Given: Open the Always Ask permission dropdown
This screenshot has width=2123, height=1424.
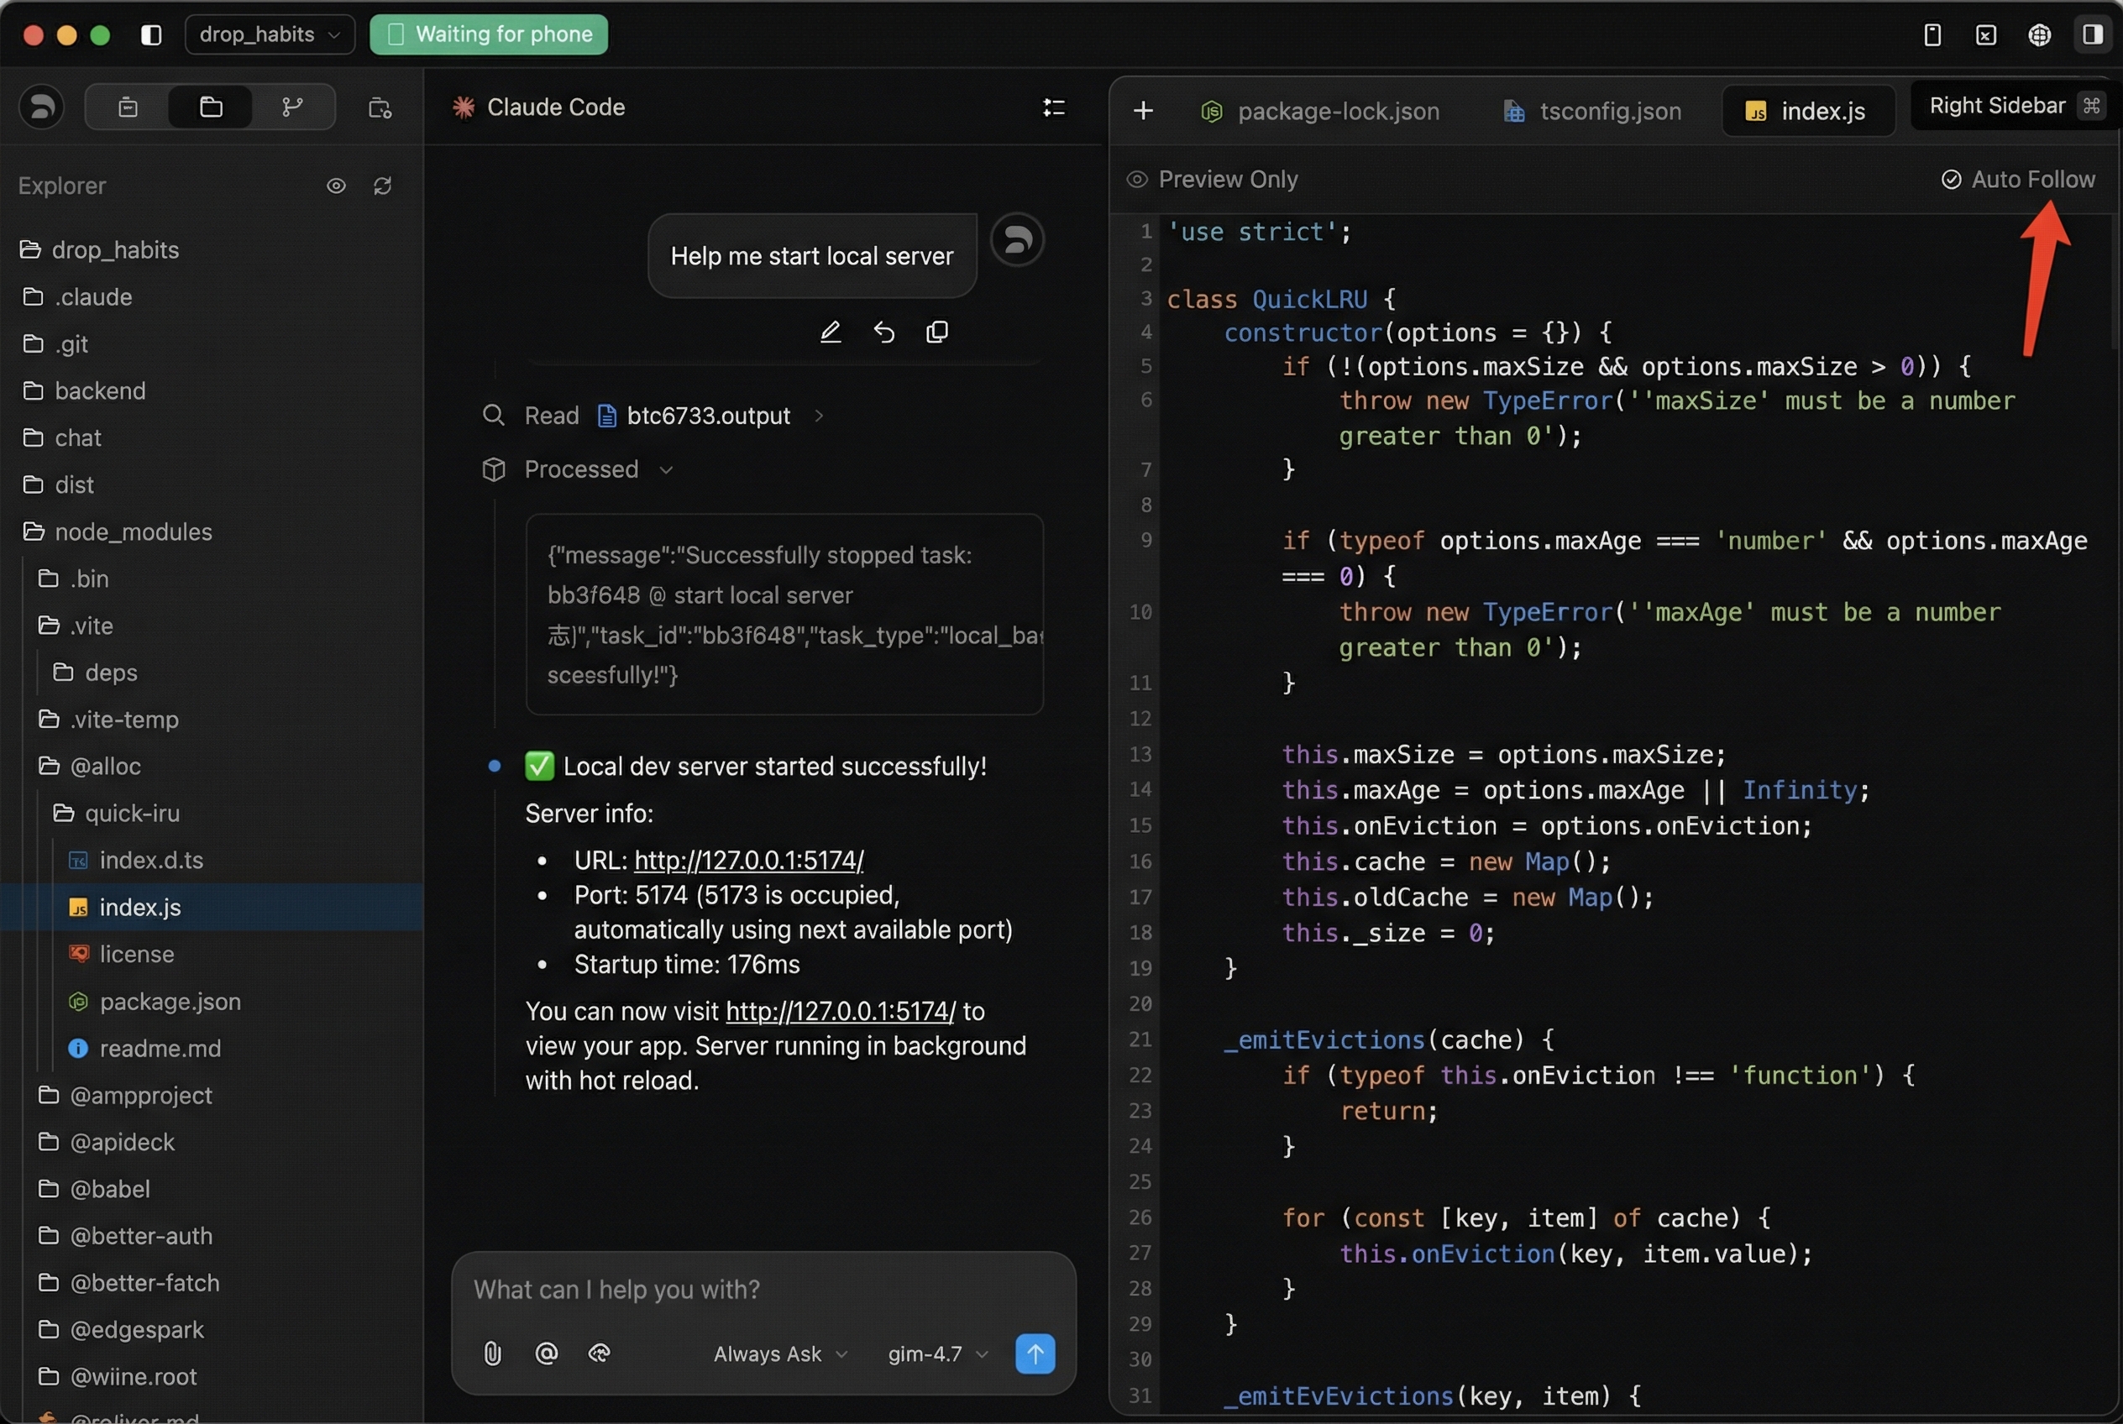Looking at the screenshot, I should pyautogui.click(x=779, y=1353).
